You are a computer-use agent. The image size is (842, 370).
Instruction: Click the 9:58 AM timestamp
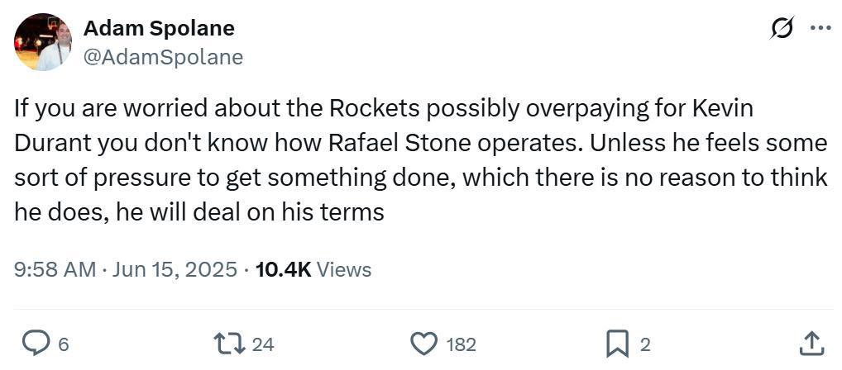pos(55,269)
